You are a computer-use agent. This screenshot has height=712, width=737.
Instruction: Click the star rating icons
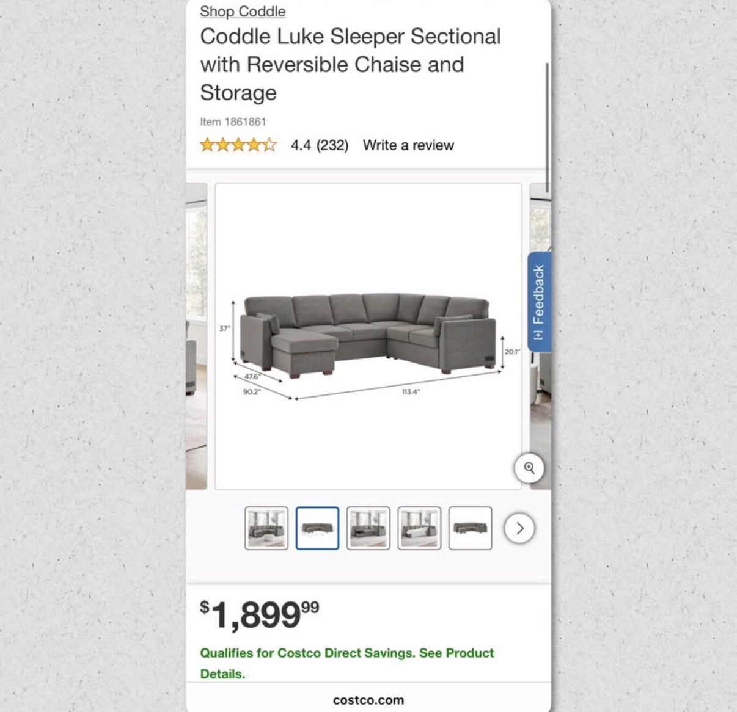point(238,145)
